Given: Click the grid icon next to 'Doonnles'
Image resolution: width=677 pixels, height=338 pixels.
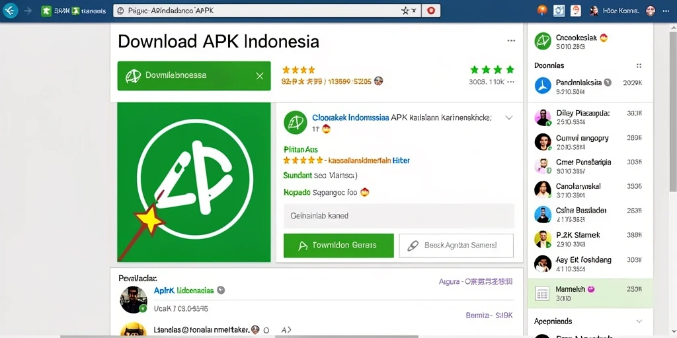Looking at the screenshot, I should [639, 66].
